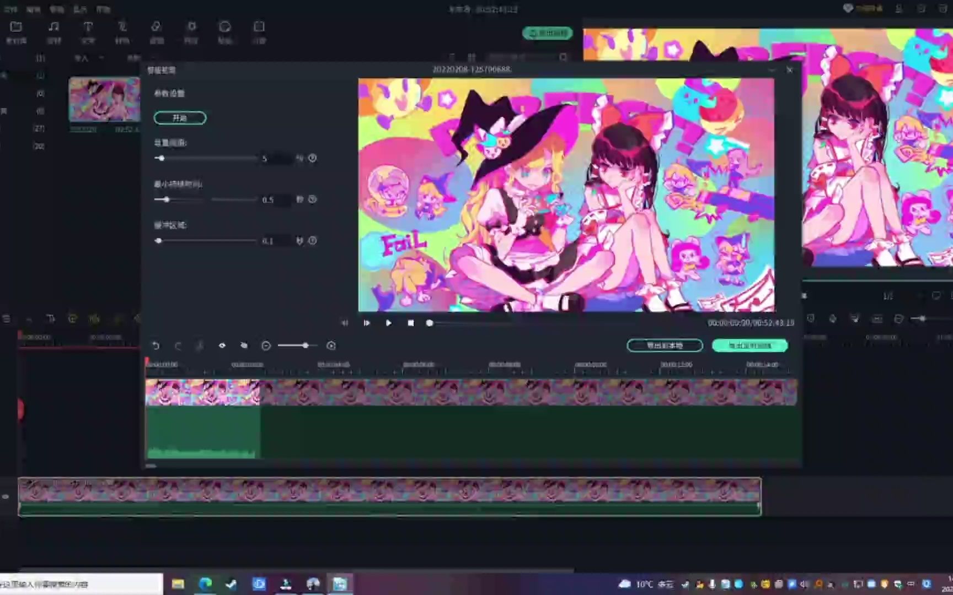Zoom in the dialog timeline with plus icon
Image resolution: width=953 pixels, height=595 pixels.
(x=331, y=345)
